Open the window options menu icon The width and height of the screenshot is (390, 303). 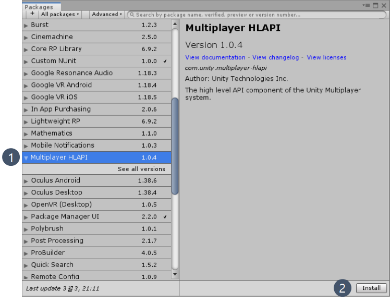(x=366, y=5)
